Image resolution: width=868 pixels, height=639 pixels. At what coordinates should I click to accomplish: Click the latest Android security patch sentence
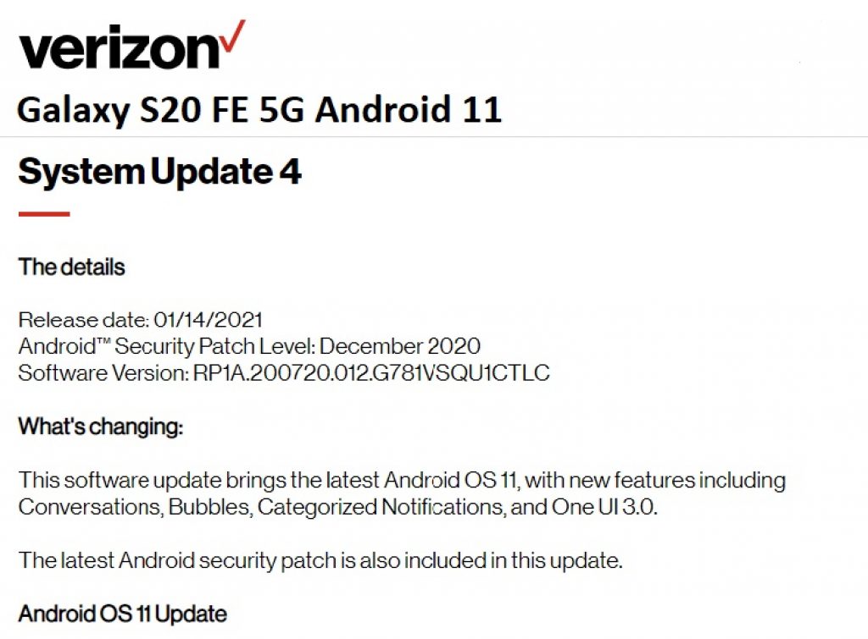tap(320, 561)
